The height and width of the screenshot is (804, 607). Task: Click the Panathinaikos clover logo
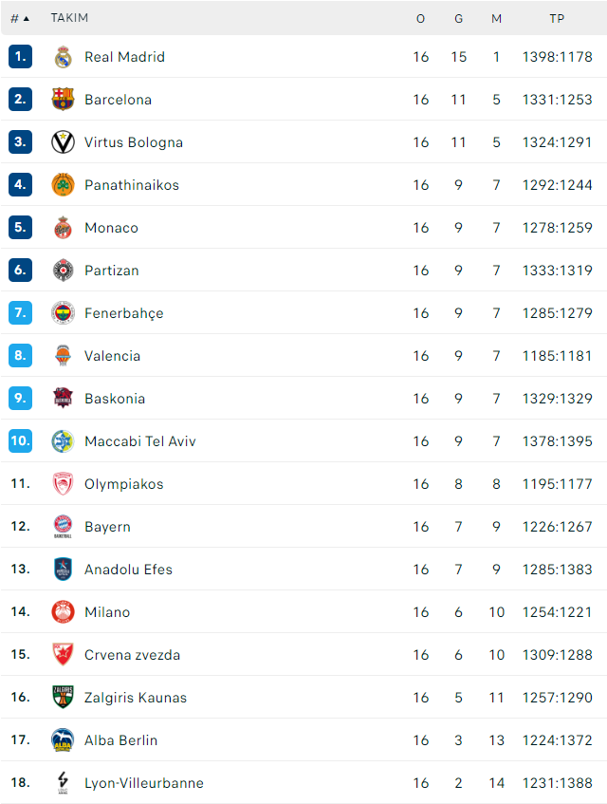63,184
